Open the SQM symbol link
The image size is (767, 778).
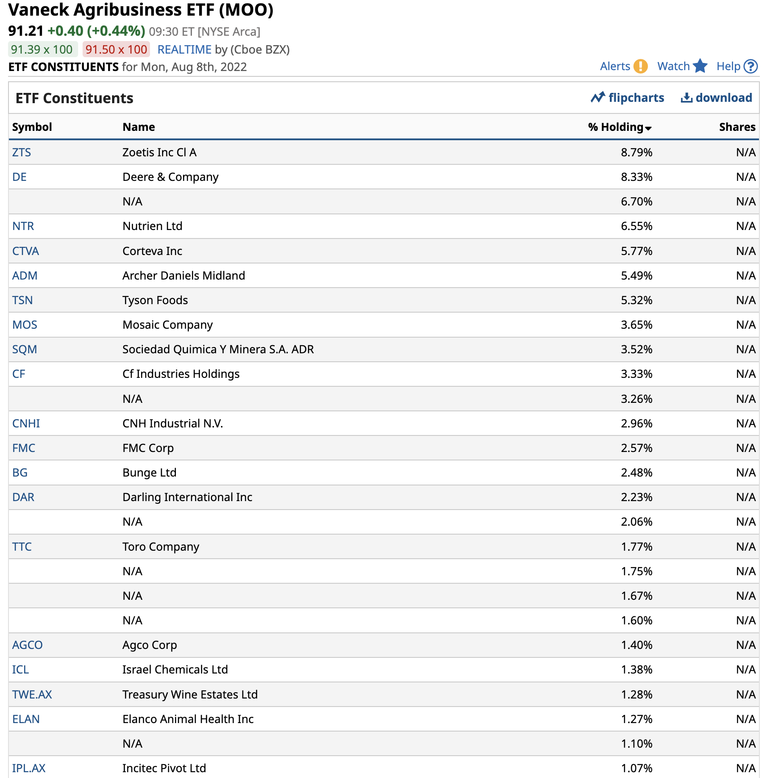[25, 349]
